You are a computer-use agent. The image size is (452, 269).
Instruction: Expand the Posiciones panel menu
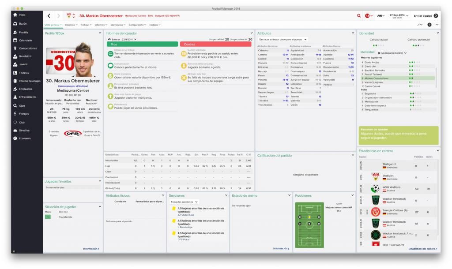click(x=352, y=195)
